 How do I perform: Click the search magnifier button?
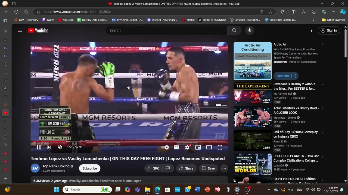[234, 30]
